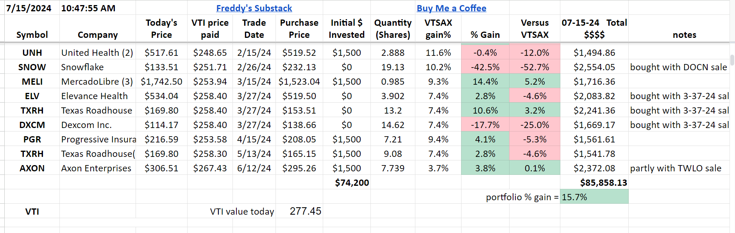The height and width of the screenshot is (233, 735).
Task: Select the green % Gain cell 14.4%
Action: click(x=485, y=82)
